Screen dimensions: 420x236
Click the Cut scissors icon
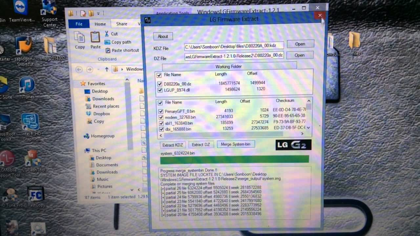tap(107, 34)
